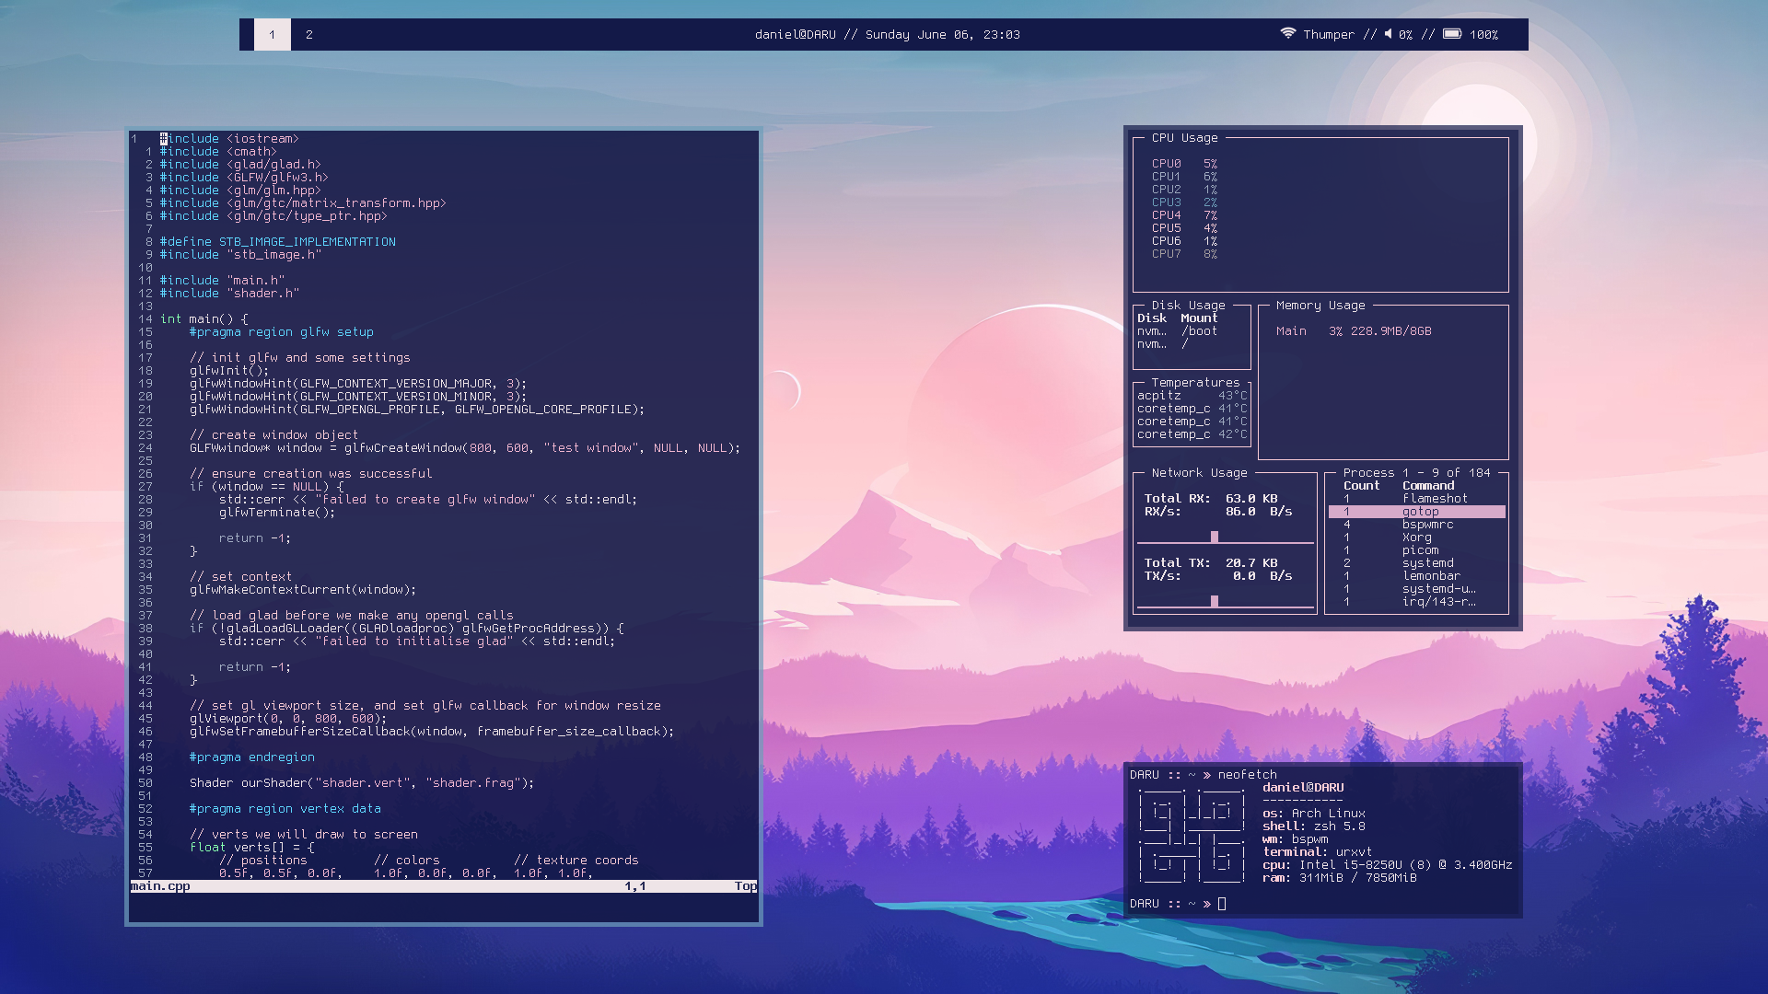Select the gotop row in the process list
The height and width of the screenshot is (994, 1768).
click(1416, 512)
